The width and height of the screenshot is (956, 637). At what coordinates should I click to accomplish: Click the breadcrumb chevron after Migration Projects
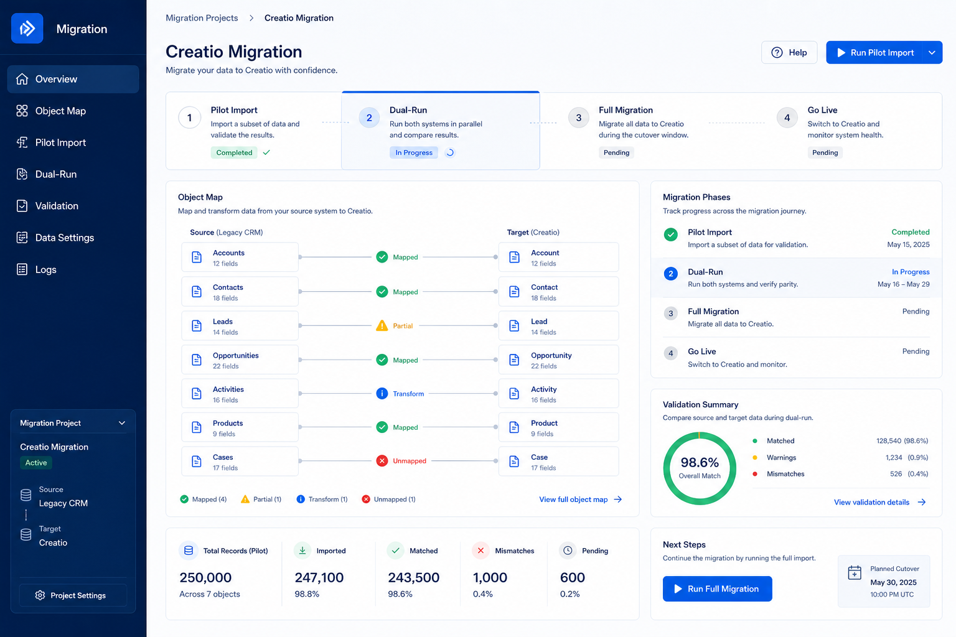click(251, 18)
